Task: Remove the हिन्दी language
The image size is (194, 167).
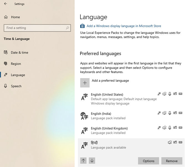Action: [x=172, y=161]
